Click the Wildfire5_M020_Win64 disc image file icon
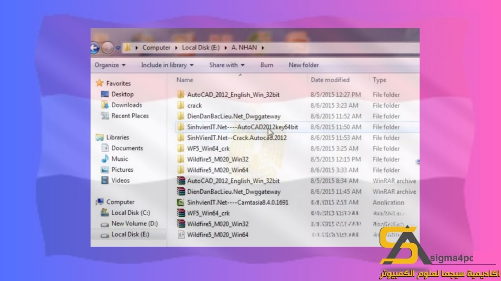Viewport: 501px width, 281px height. click(180, 235)
